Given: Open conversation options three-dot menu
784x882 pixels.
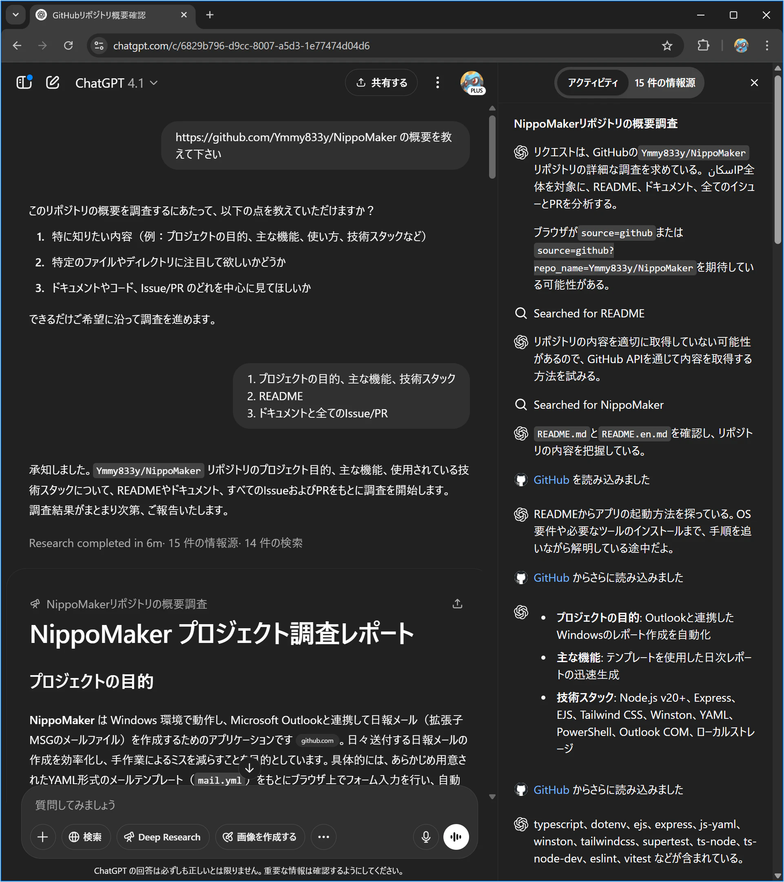Looking at the screenshot, I should 438,82.
